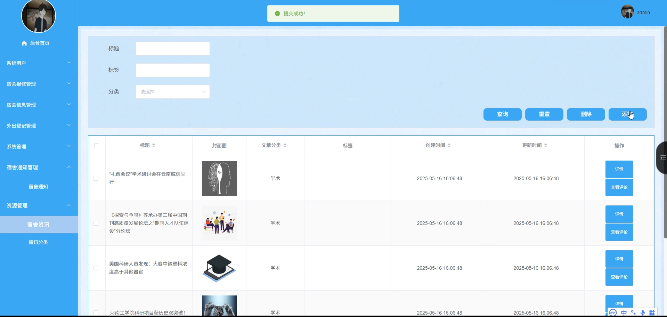Click the sort arrows on 更新时间 column
Viewport: 667px width, 317px height.
tap(546, 145)
